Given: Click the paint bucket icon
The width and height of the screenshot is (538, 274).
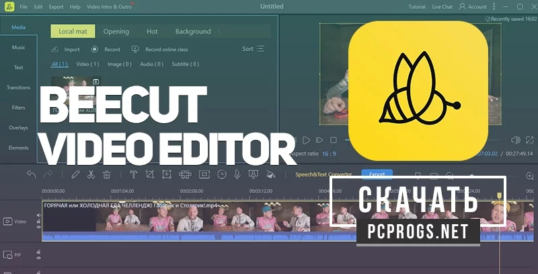Looking at the screenshot, I should (x=271, y=174).
